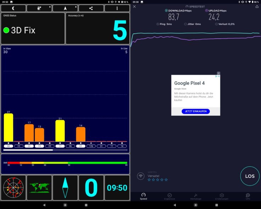This screenshot has height=209, width=261.
Task: Start a new test with LOS button
Action: point(250,176)
